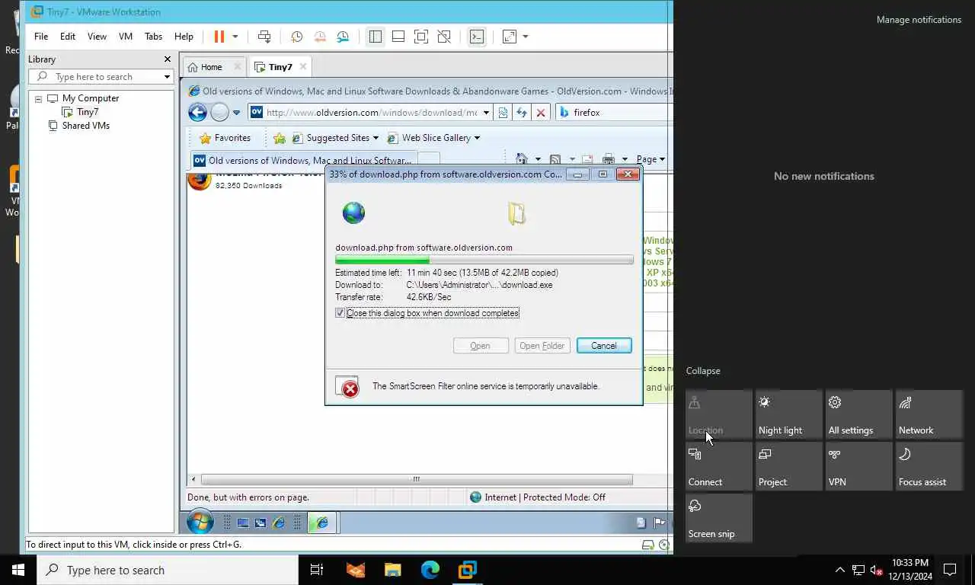Click Show Desktop icon in Windows 7 taskbar
This screenshot has height=585, width=975.
click(x=243, y=523)
